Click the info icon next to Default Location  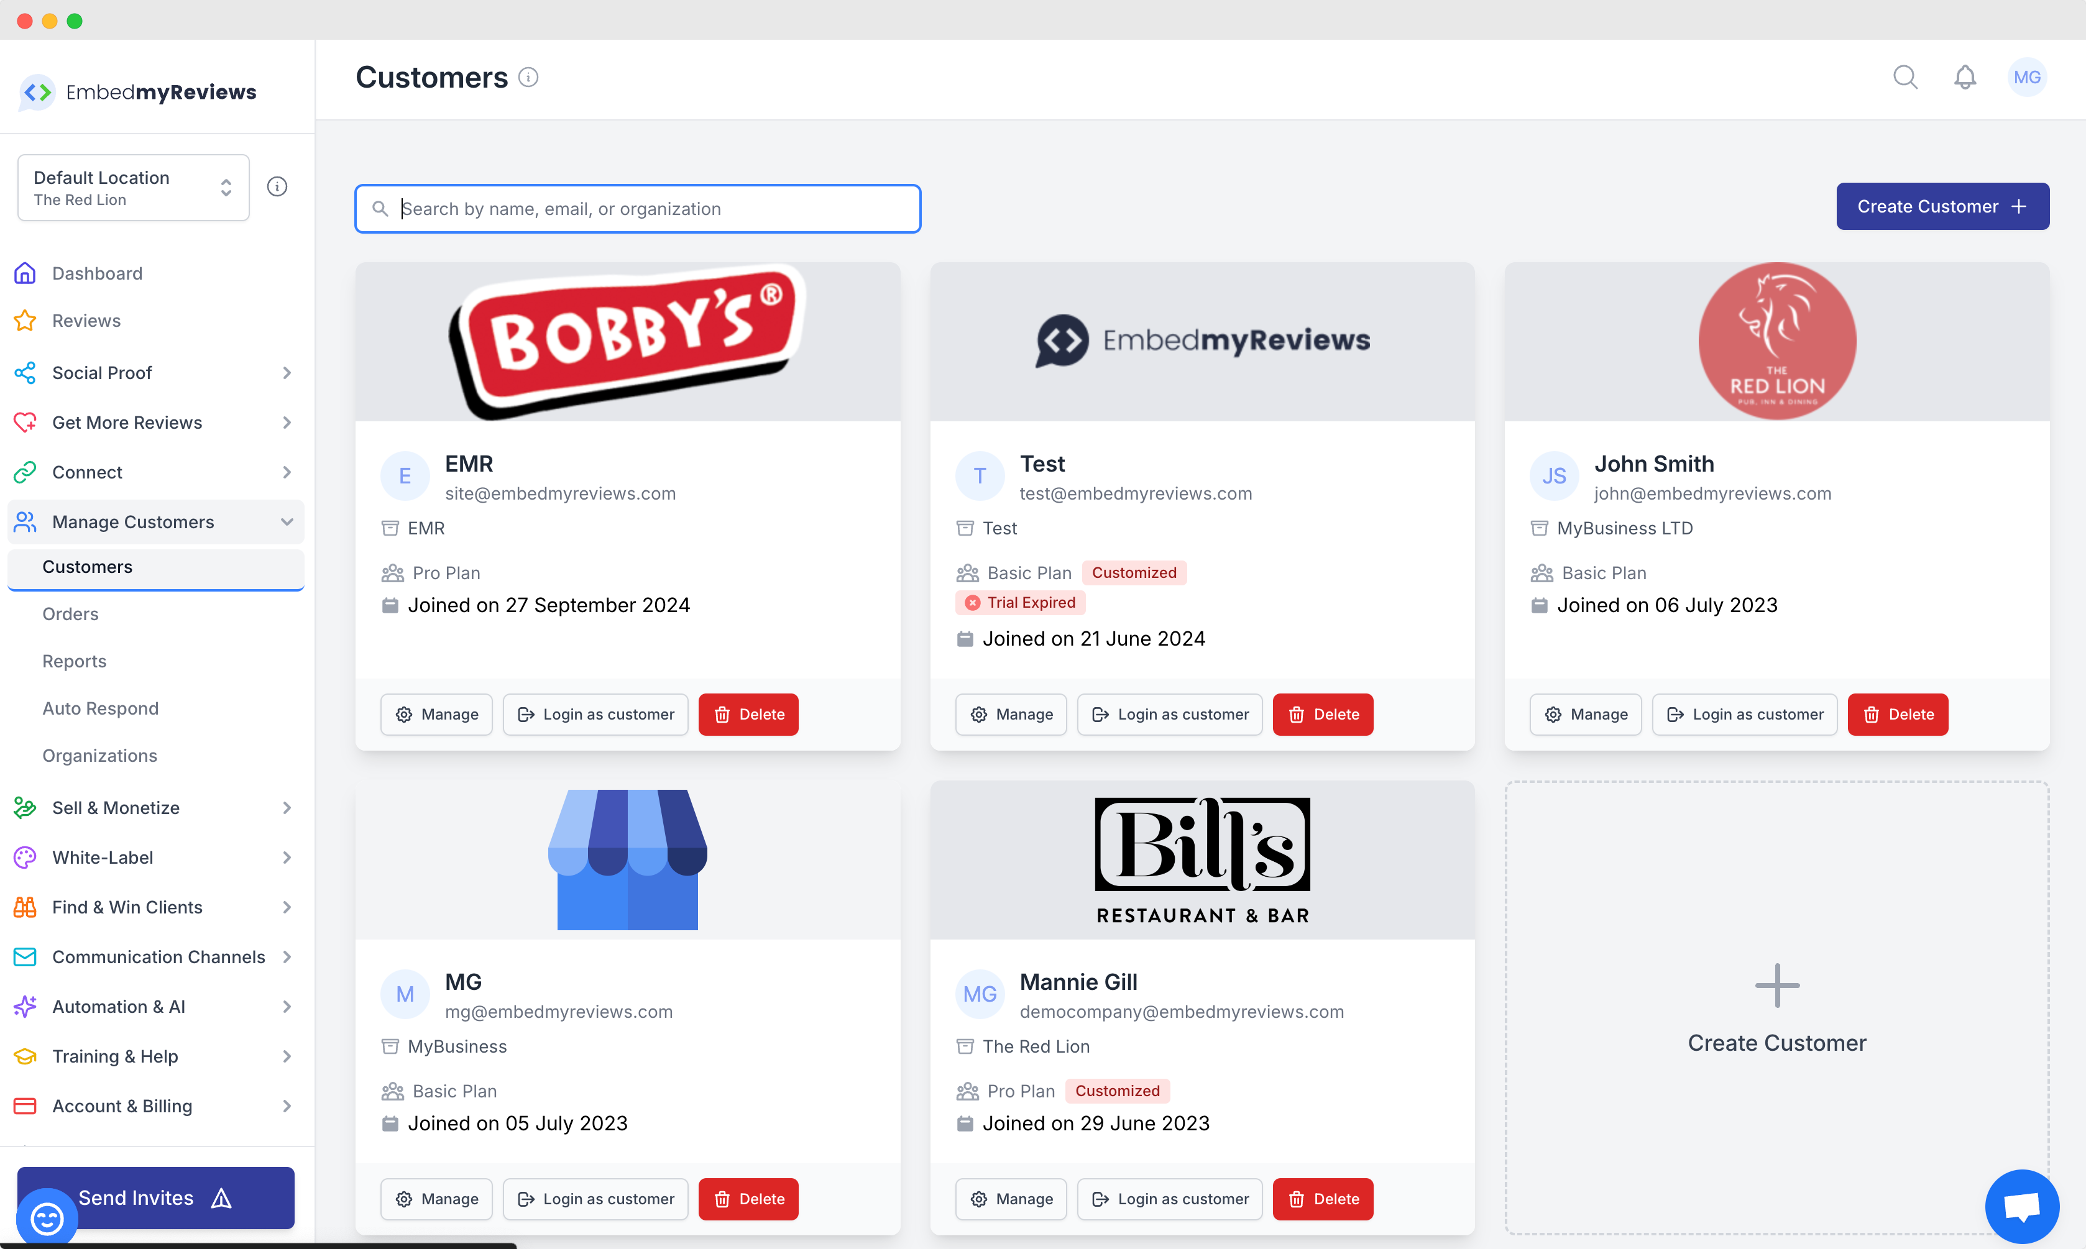click(x=277, y=187)
